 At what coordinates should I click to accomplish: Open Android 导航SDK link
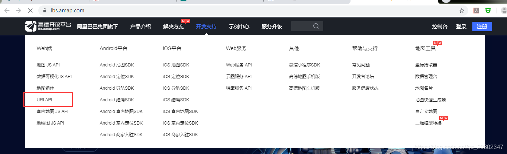click(117, 88)
